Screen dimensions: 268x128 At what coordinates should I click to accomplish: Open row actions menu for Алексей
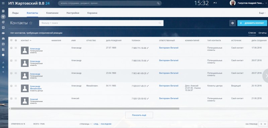(16, 99)
